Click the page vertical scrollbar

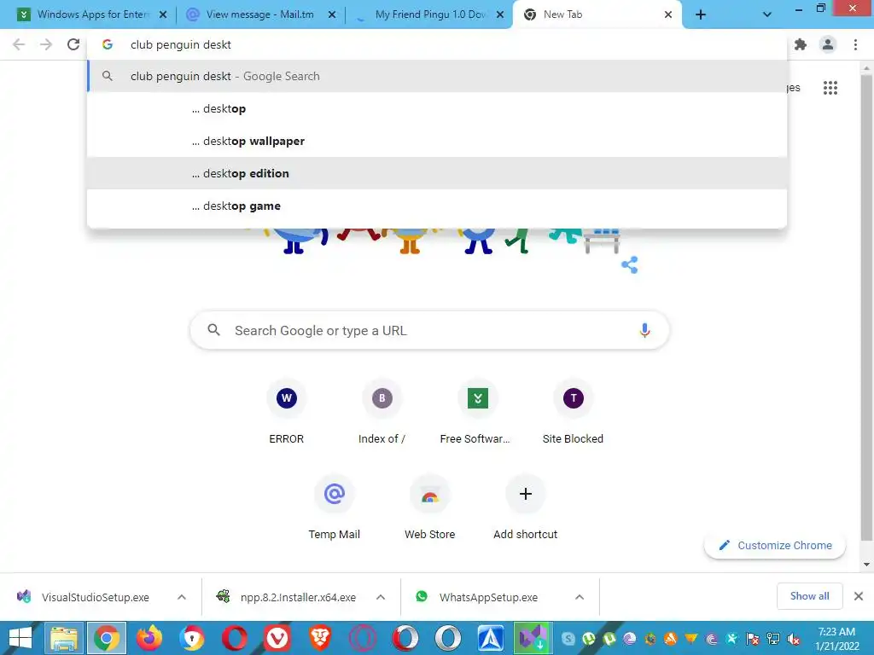(866, 307)
